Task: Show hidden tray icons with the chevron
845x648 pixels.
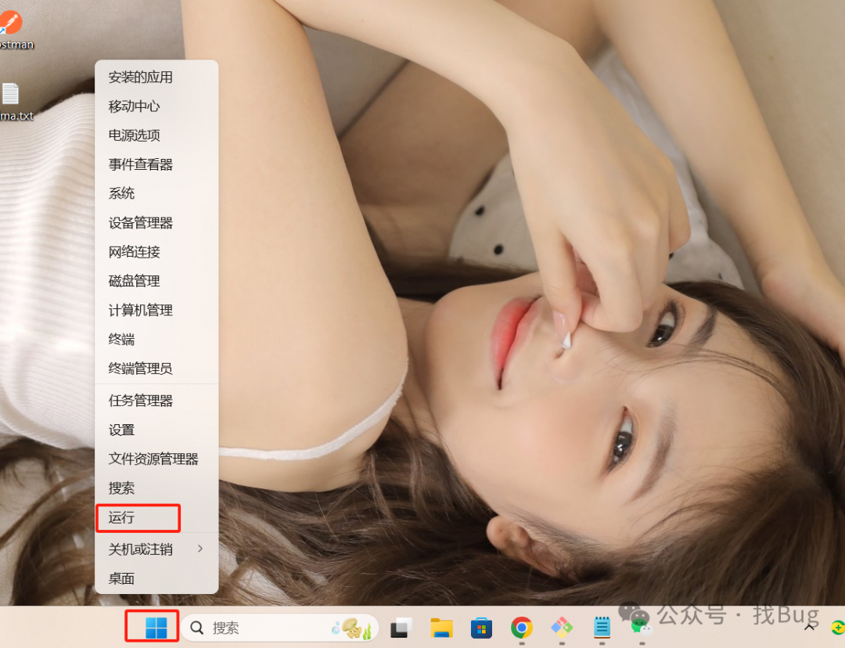Action: [x=810, y=628]
